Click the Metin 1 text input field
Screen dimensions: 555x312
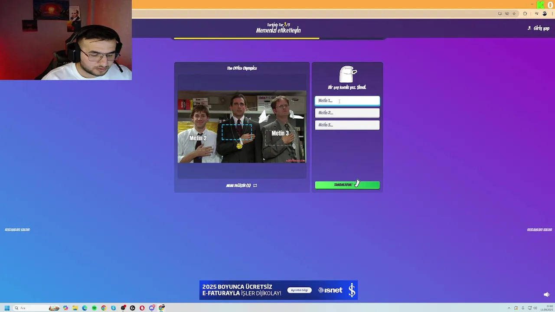click(x=347, y=101)
